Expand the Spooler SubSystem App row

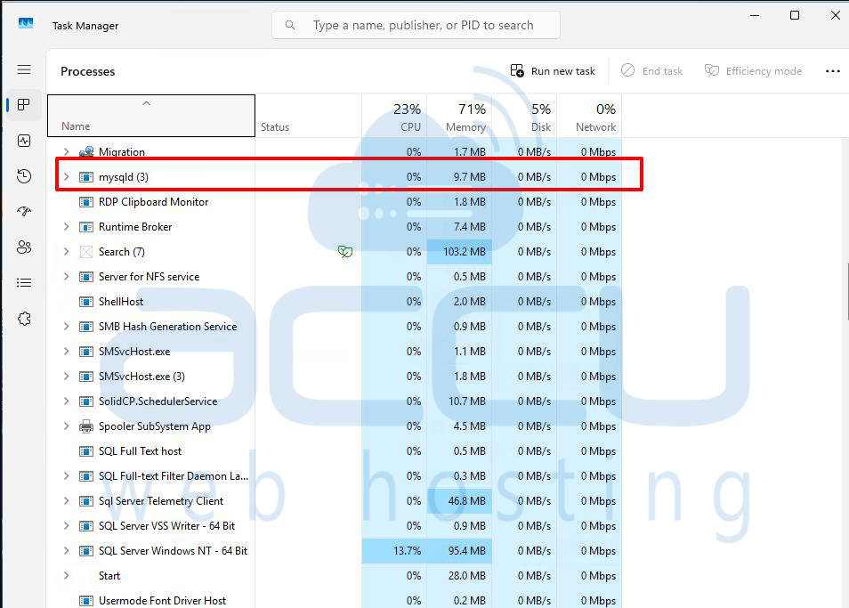tap(66, 426)
